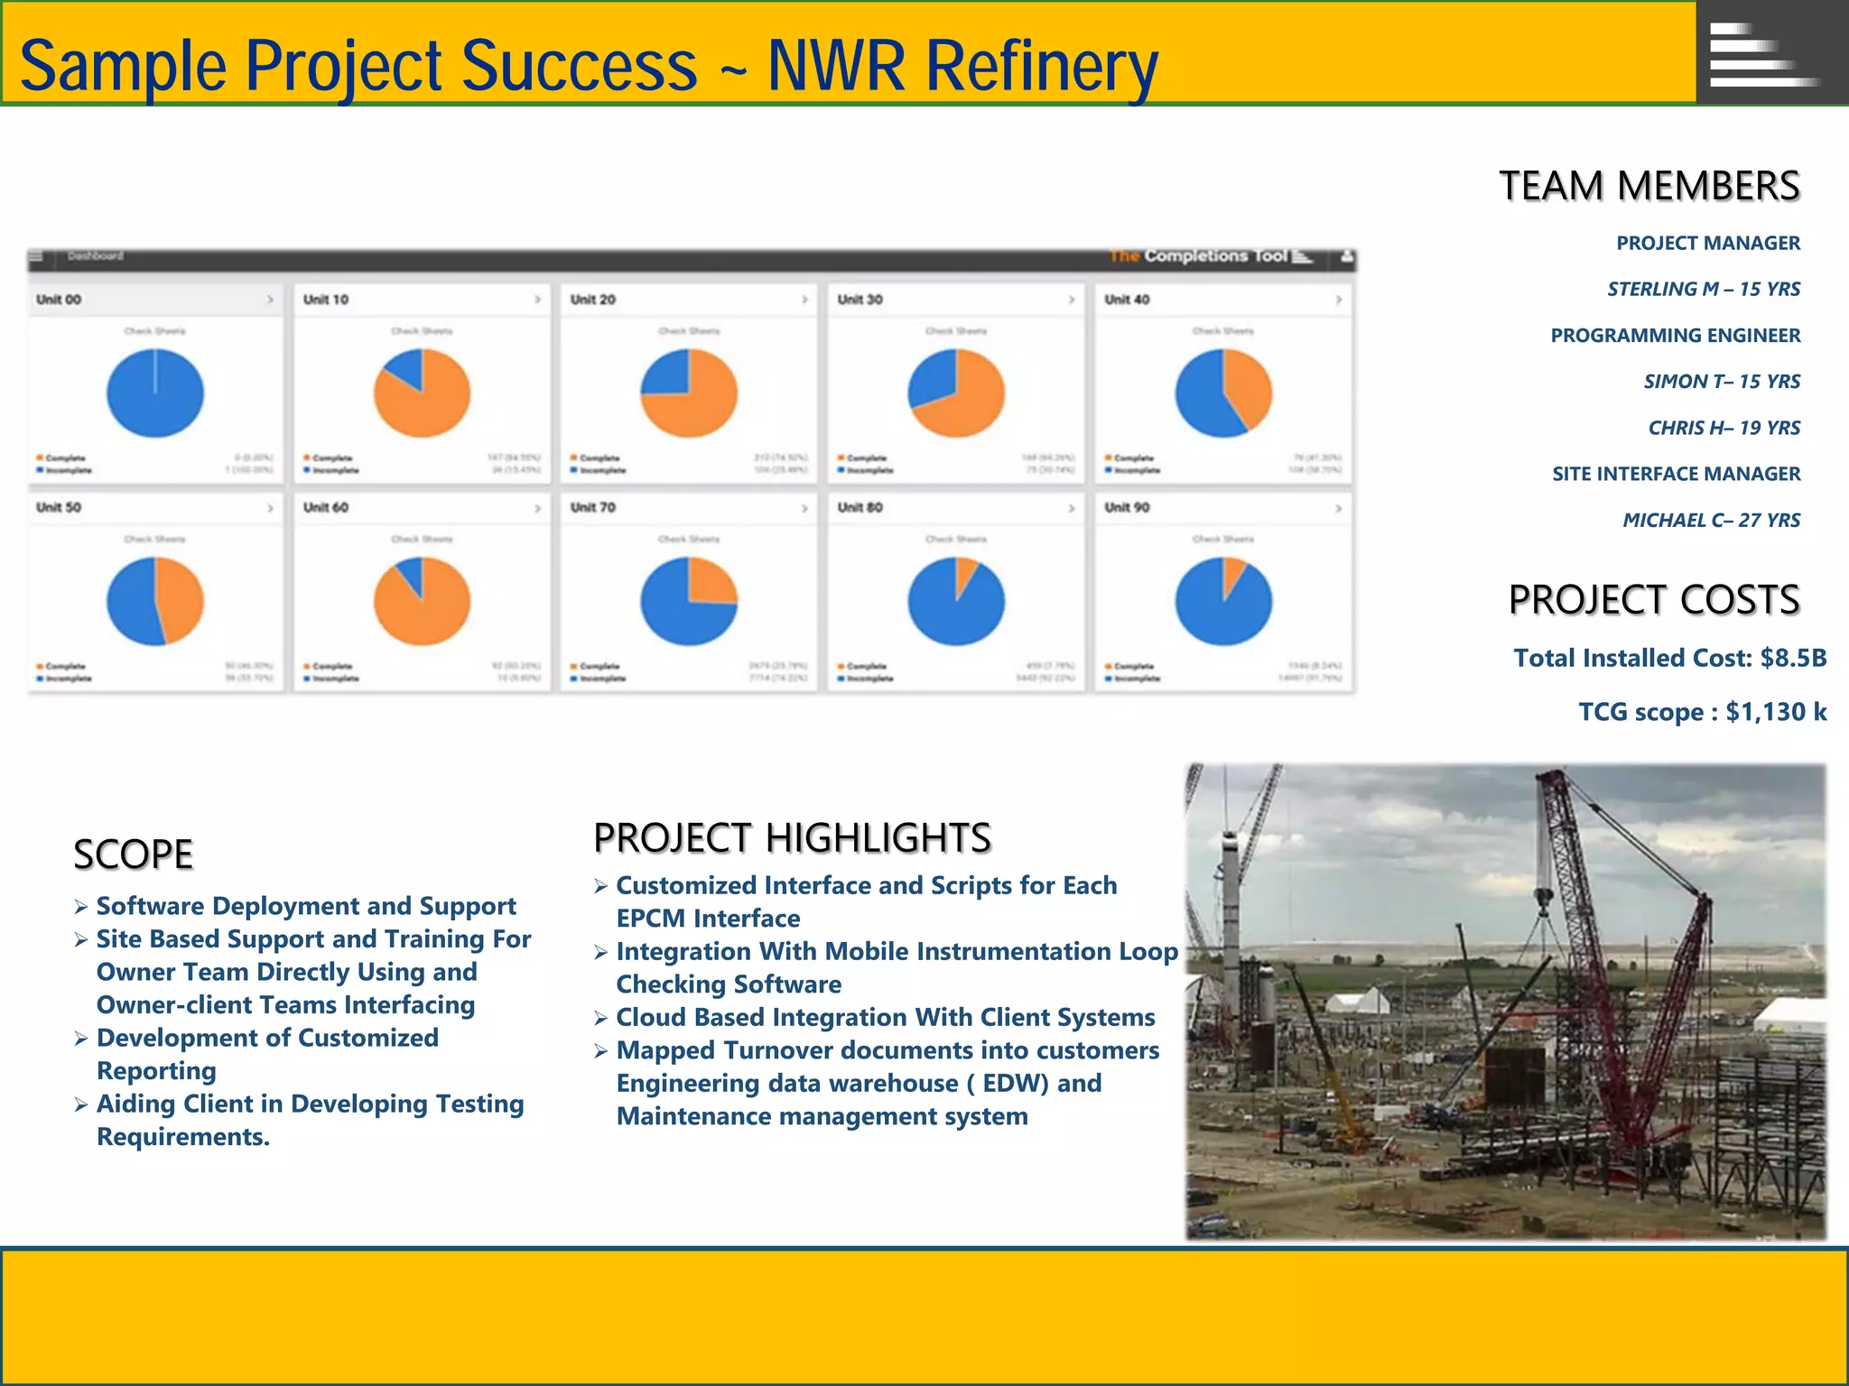Expand Unit 20 using its chevron arrow
Screen dimensions: 1849x1386
(804, 300)
